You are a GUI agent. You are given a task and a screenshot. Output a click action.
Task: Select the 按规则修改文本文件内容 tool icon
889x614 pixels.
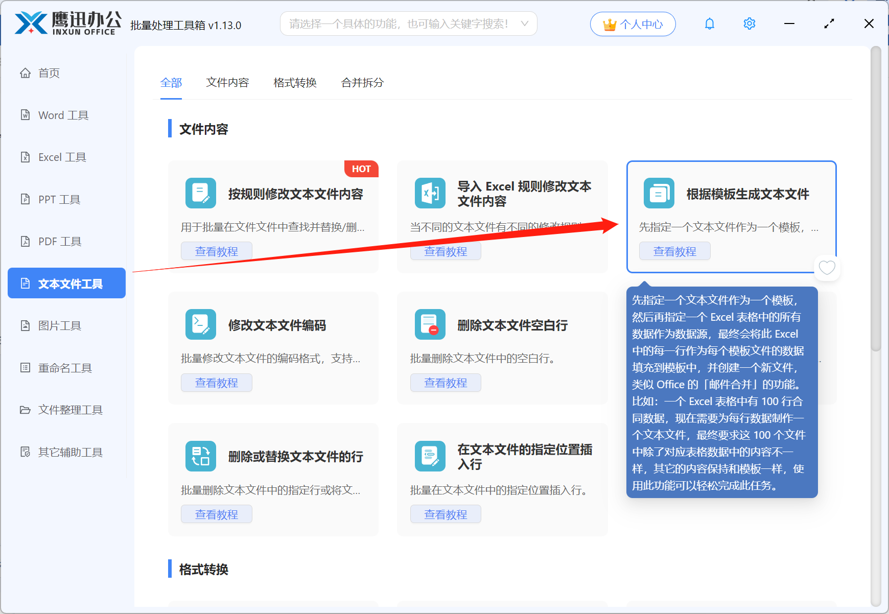pos(200,193)
